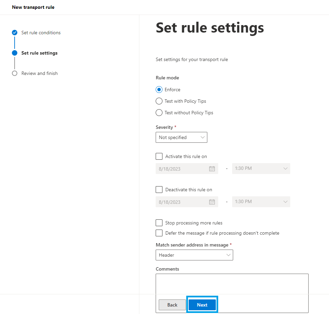Expand the Severity dropdown
The width and height of the screenshot is (329, 314).
(x=181, y=137)
